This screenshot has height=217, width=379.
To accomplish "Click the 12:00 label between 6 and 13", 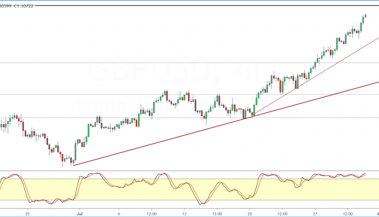I will [152, 214].
